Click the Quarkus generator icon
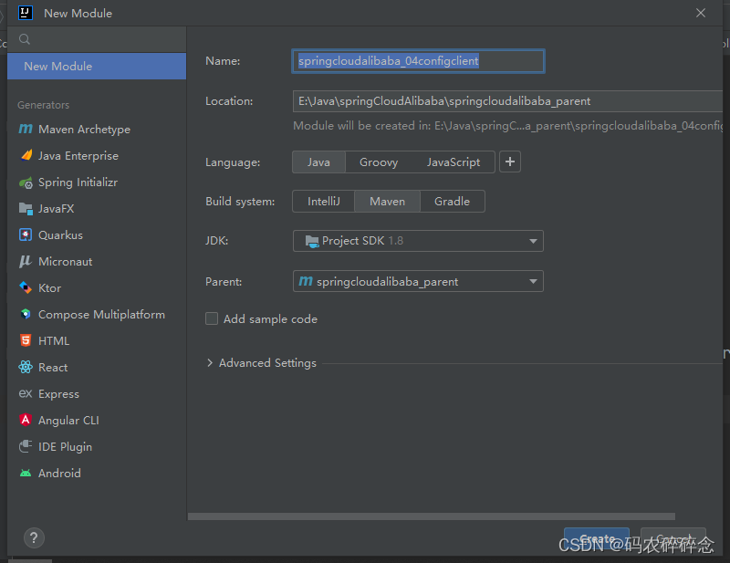 coord(26,235)
